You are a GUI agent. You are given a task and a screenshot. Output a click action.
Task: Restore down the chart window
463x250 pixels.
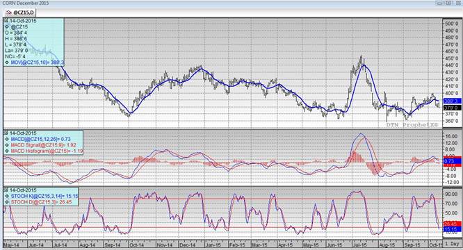(x=448, y=3)
